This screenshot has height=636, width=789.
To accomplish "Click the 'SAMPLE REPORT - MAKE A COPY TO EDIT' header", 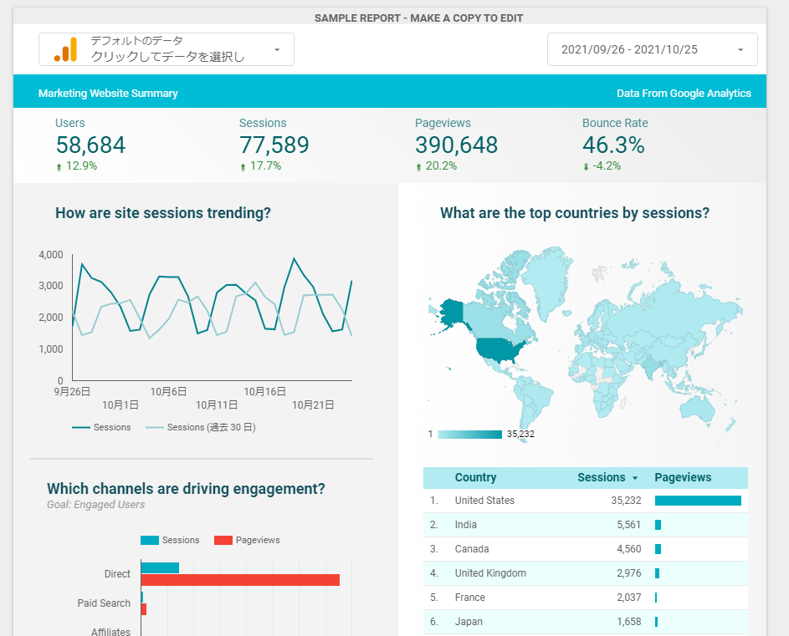I will coord(418,18).
